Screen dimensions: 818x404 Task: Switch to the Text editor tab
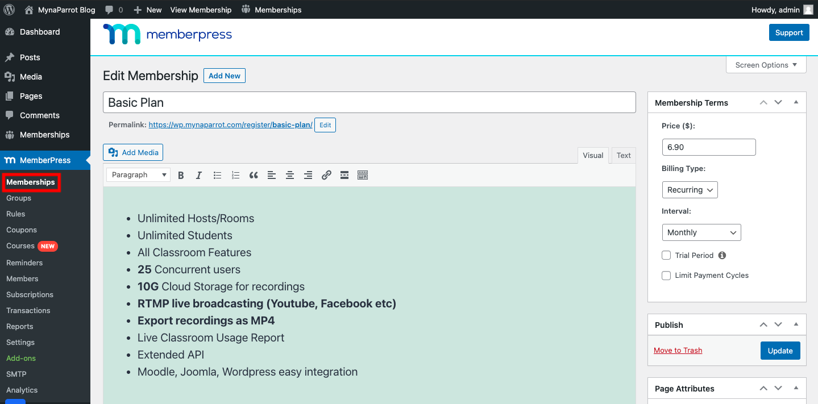(624, 156)
